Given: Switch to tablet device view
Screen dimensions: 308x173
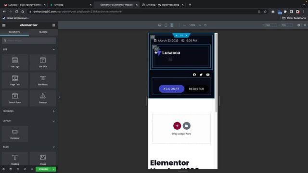Looking at the screenshot, I should [x=166, y=25].
